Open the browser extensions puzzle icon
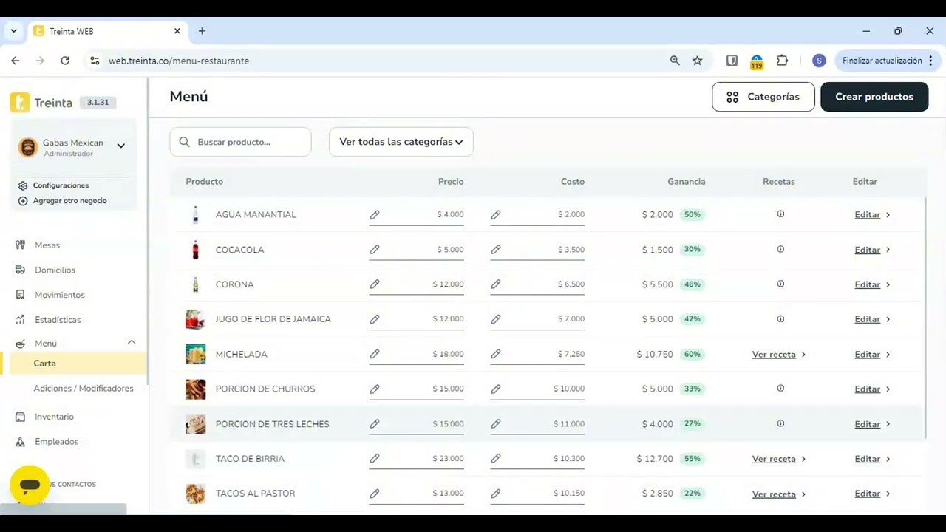Screen dimensions: 946x532 (x=782, y=61)
